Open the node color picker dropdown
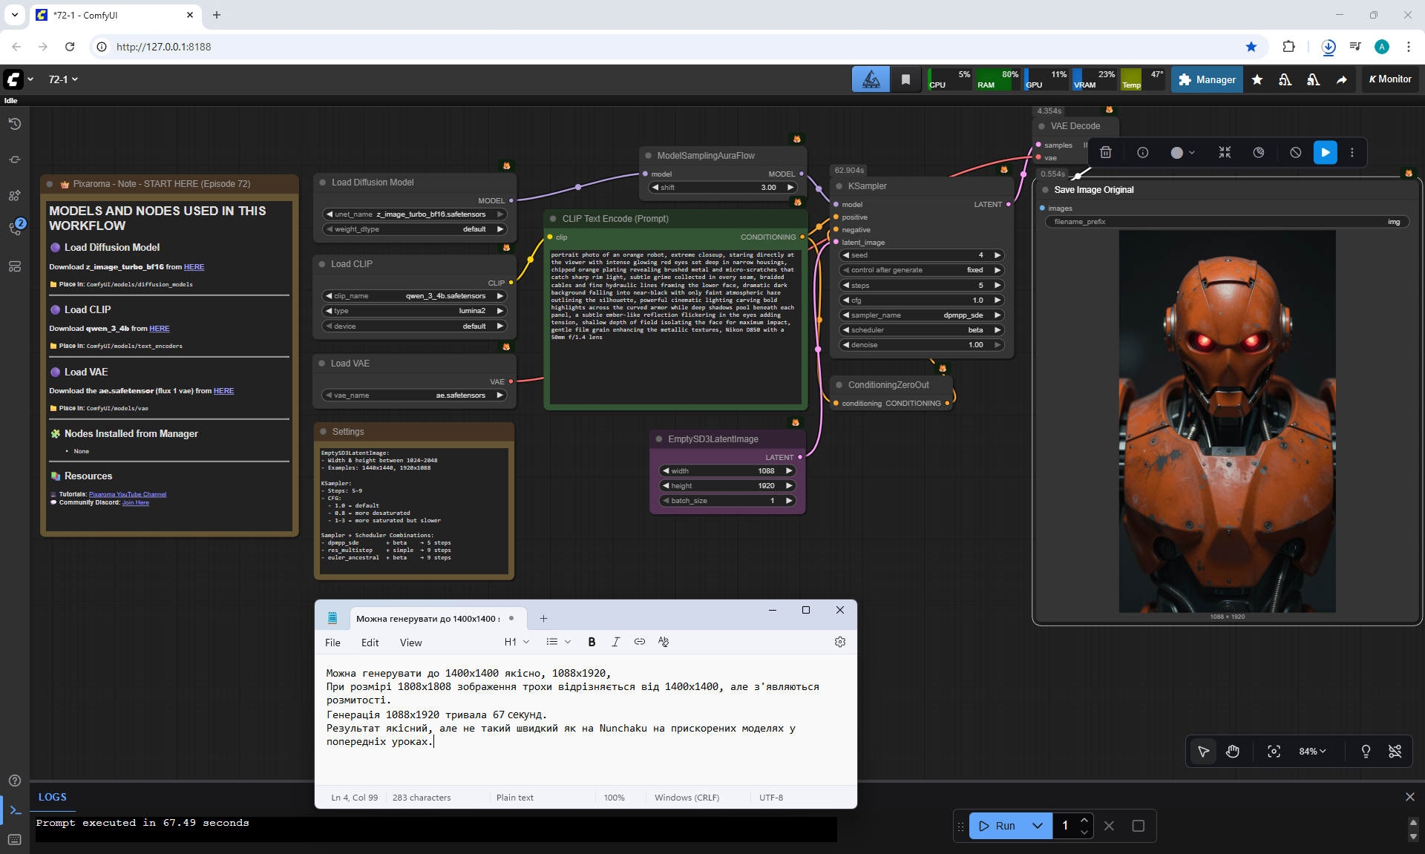 click(1182, 153)
